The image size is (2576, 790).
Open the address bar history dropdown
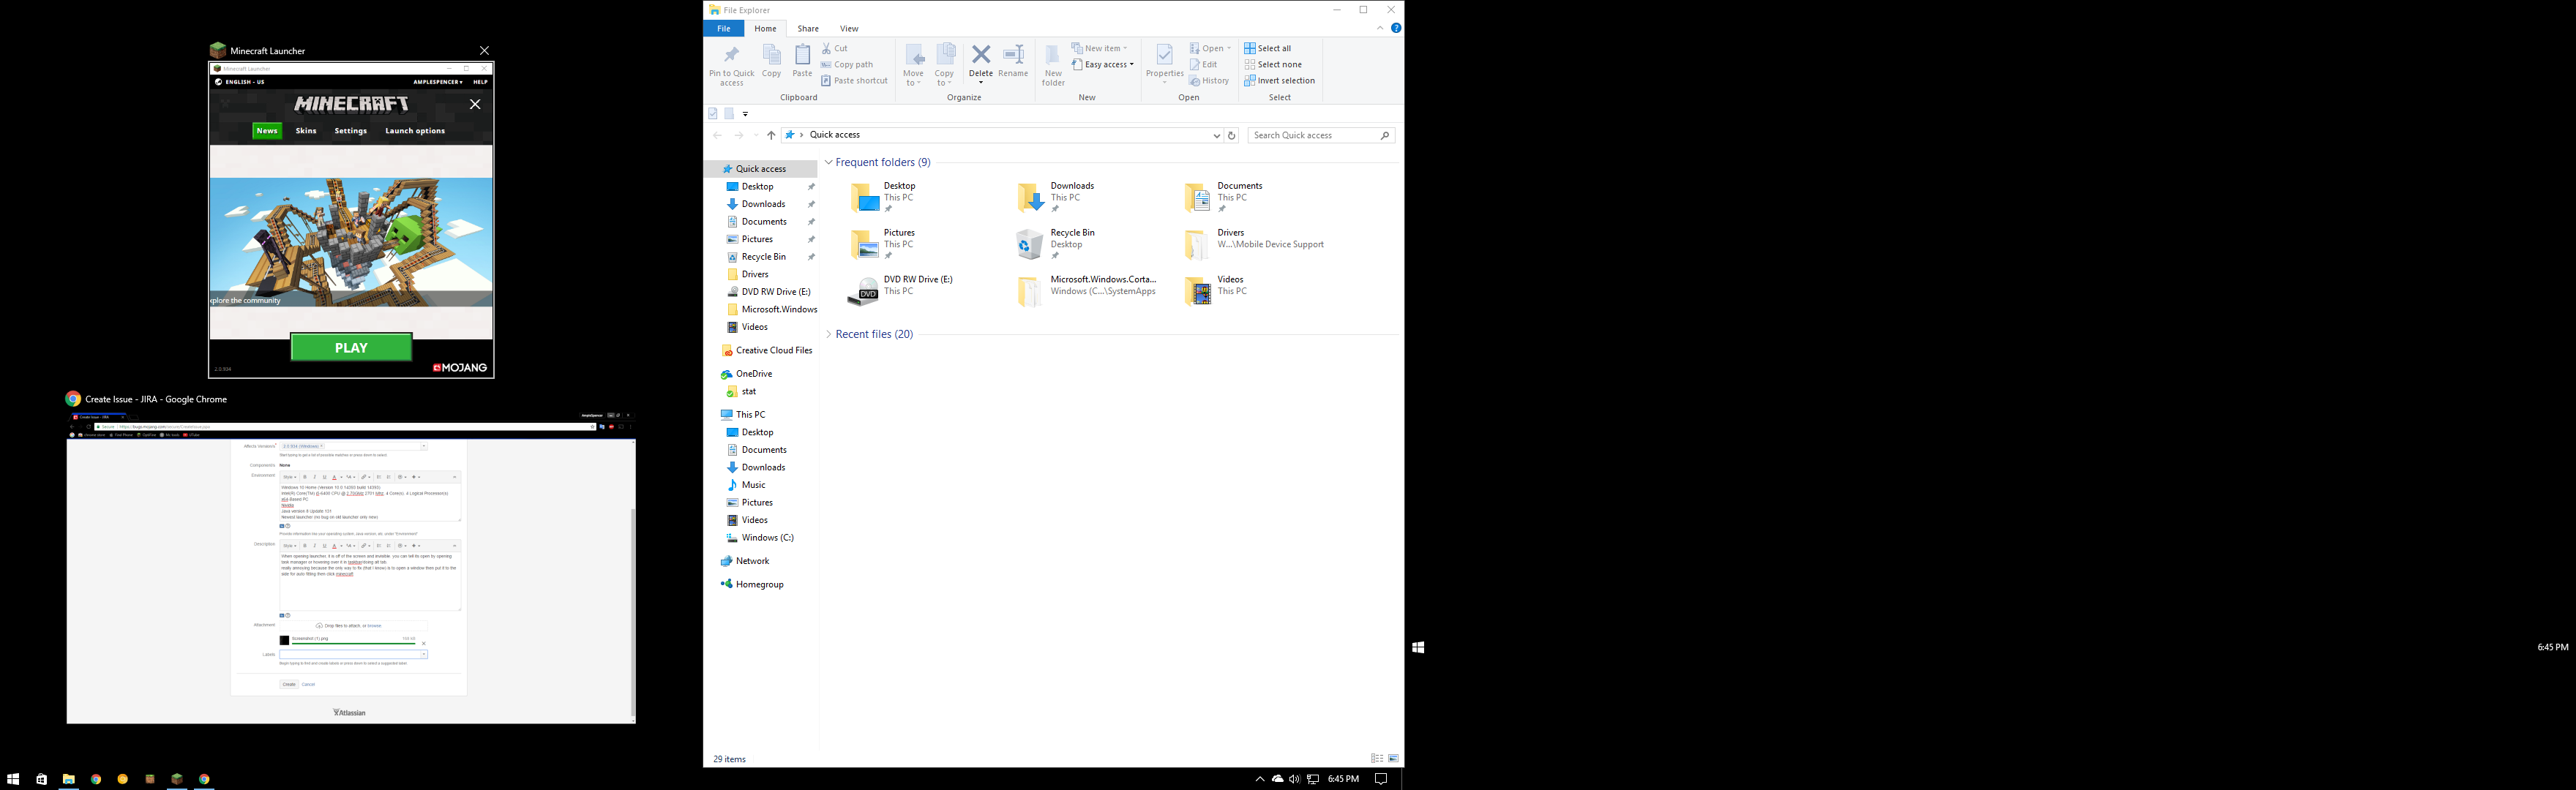coord(1216,135)
